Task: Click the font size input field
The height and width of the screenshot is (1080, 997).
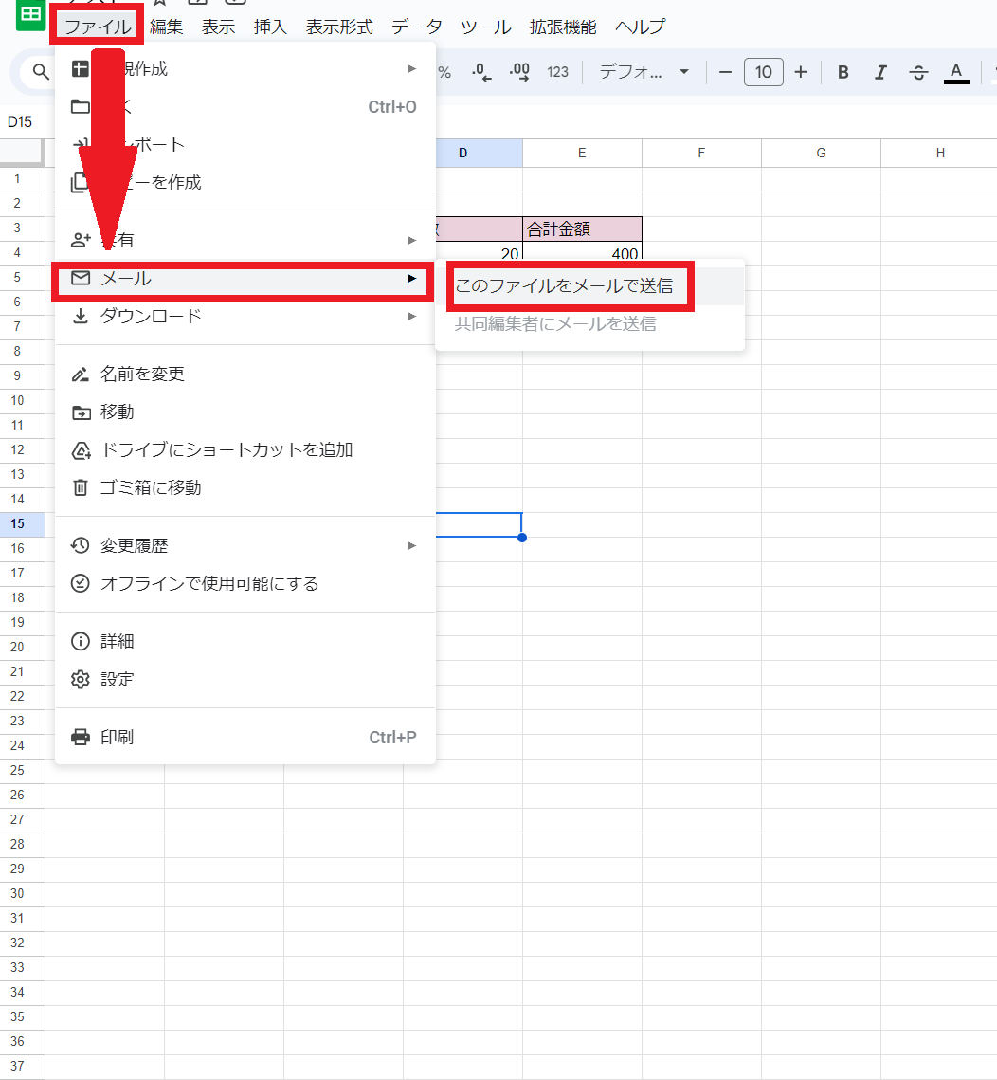Action: click(763, 72)
